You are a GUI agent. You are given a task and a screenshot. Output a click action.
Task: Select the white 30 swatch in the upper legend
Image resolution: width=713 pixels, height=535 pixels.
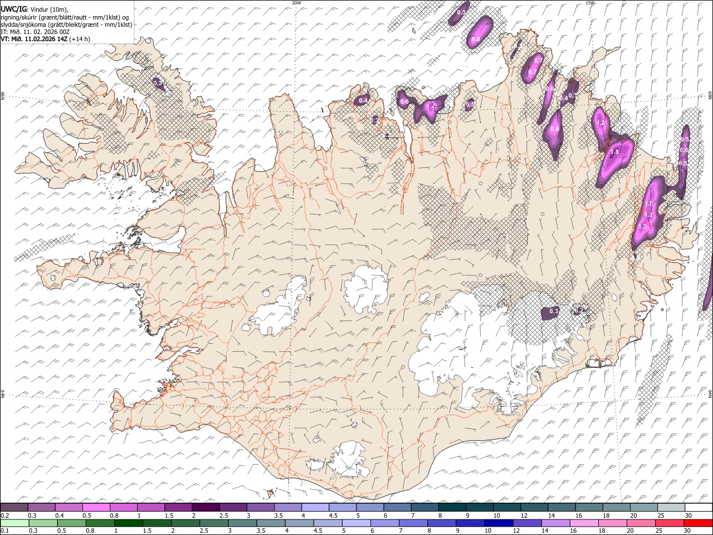coord(698,507)
